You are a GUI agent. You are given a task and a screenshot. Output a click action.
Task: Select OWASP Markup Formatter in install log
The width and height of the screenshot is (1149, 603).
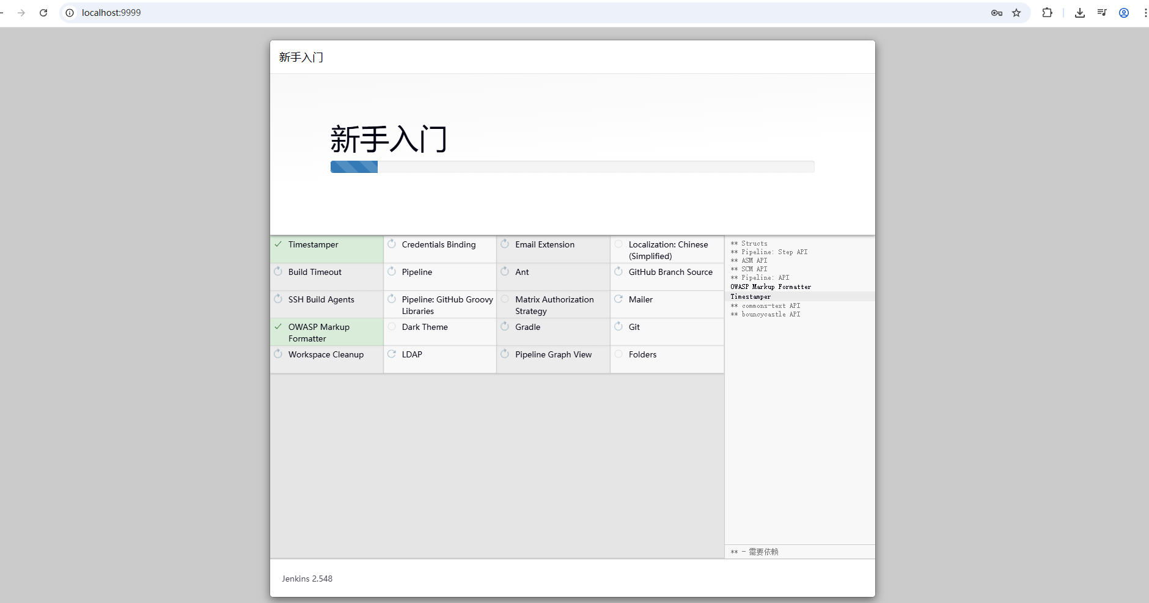click(771, 287)
